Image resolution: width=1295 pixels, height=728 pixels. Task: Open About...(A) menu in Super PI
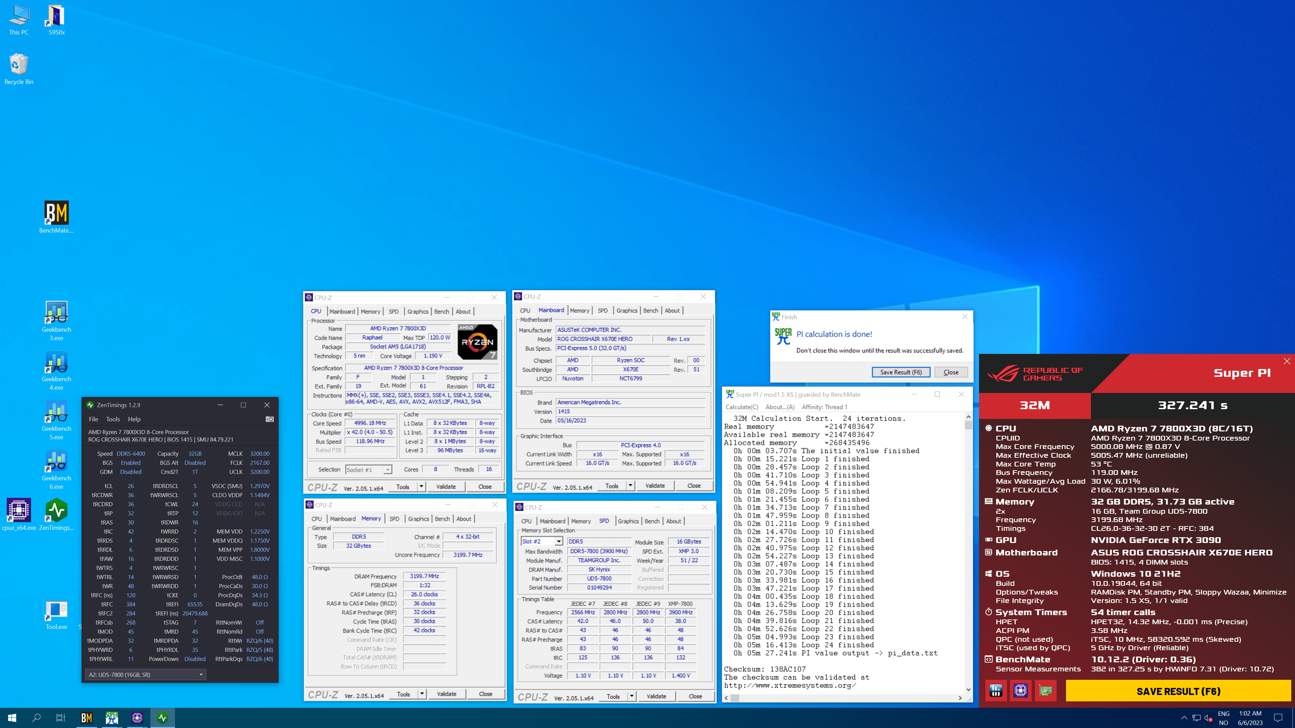780,407
